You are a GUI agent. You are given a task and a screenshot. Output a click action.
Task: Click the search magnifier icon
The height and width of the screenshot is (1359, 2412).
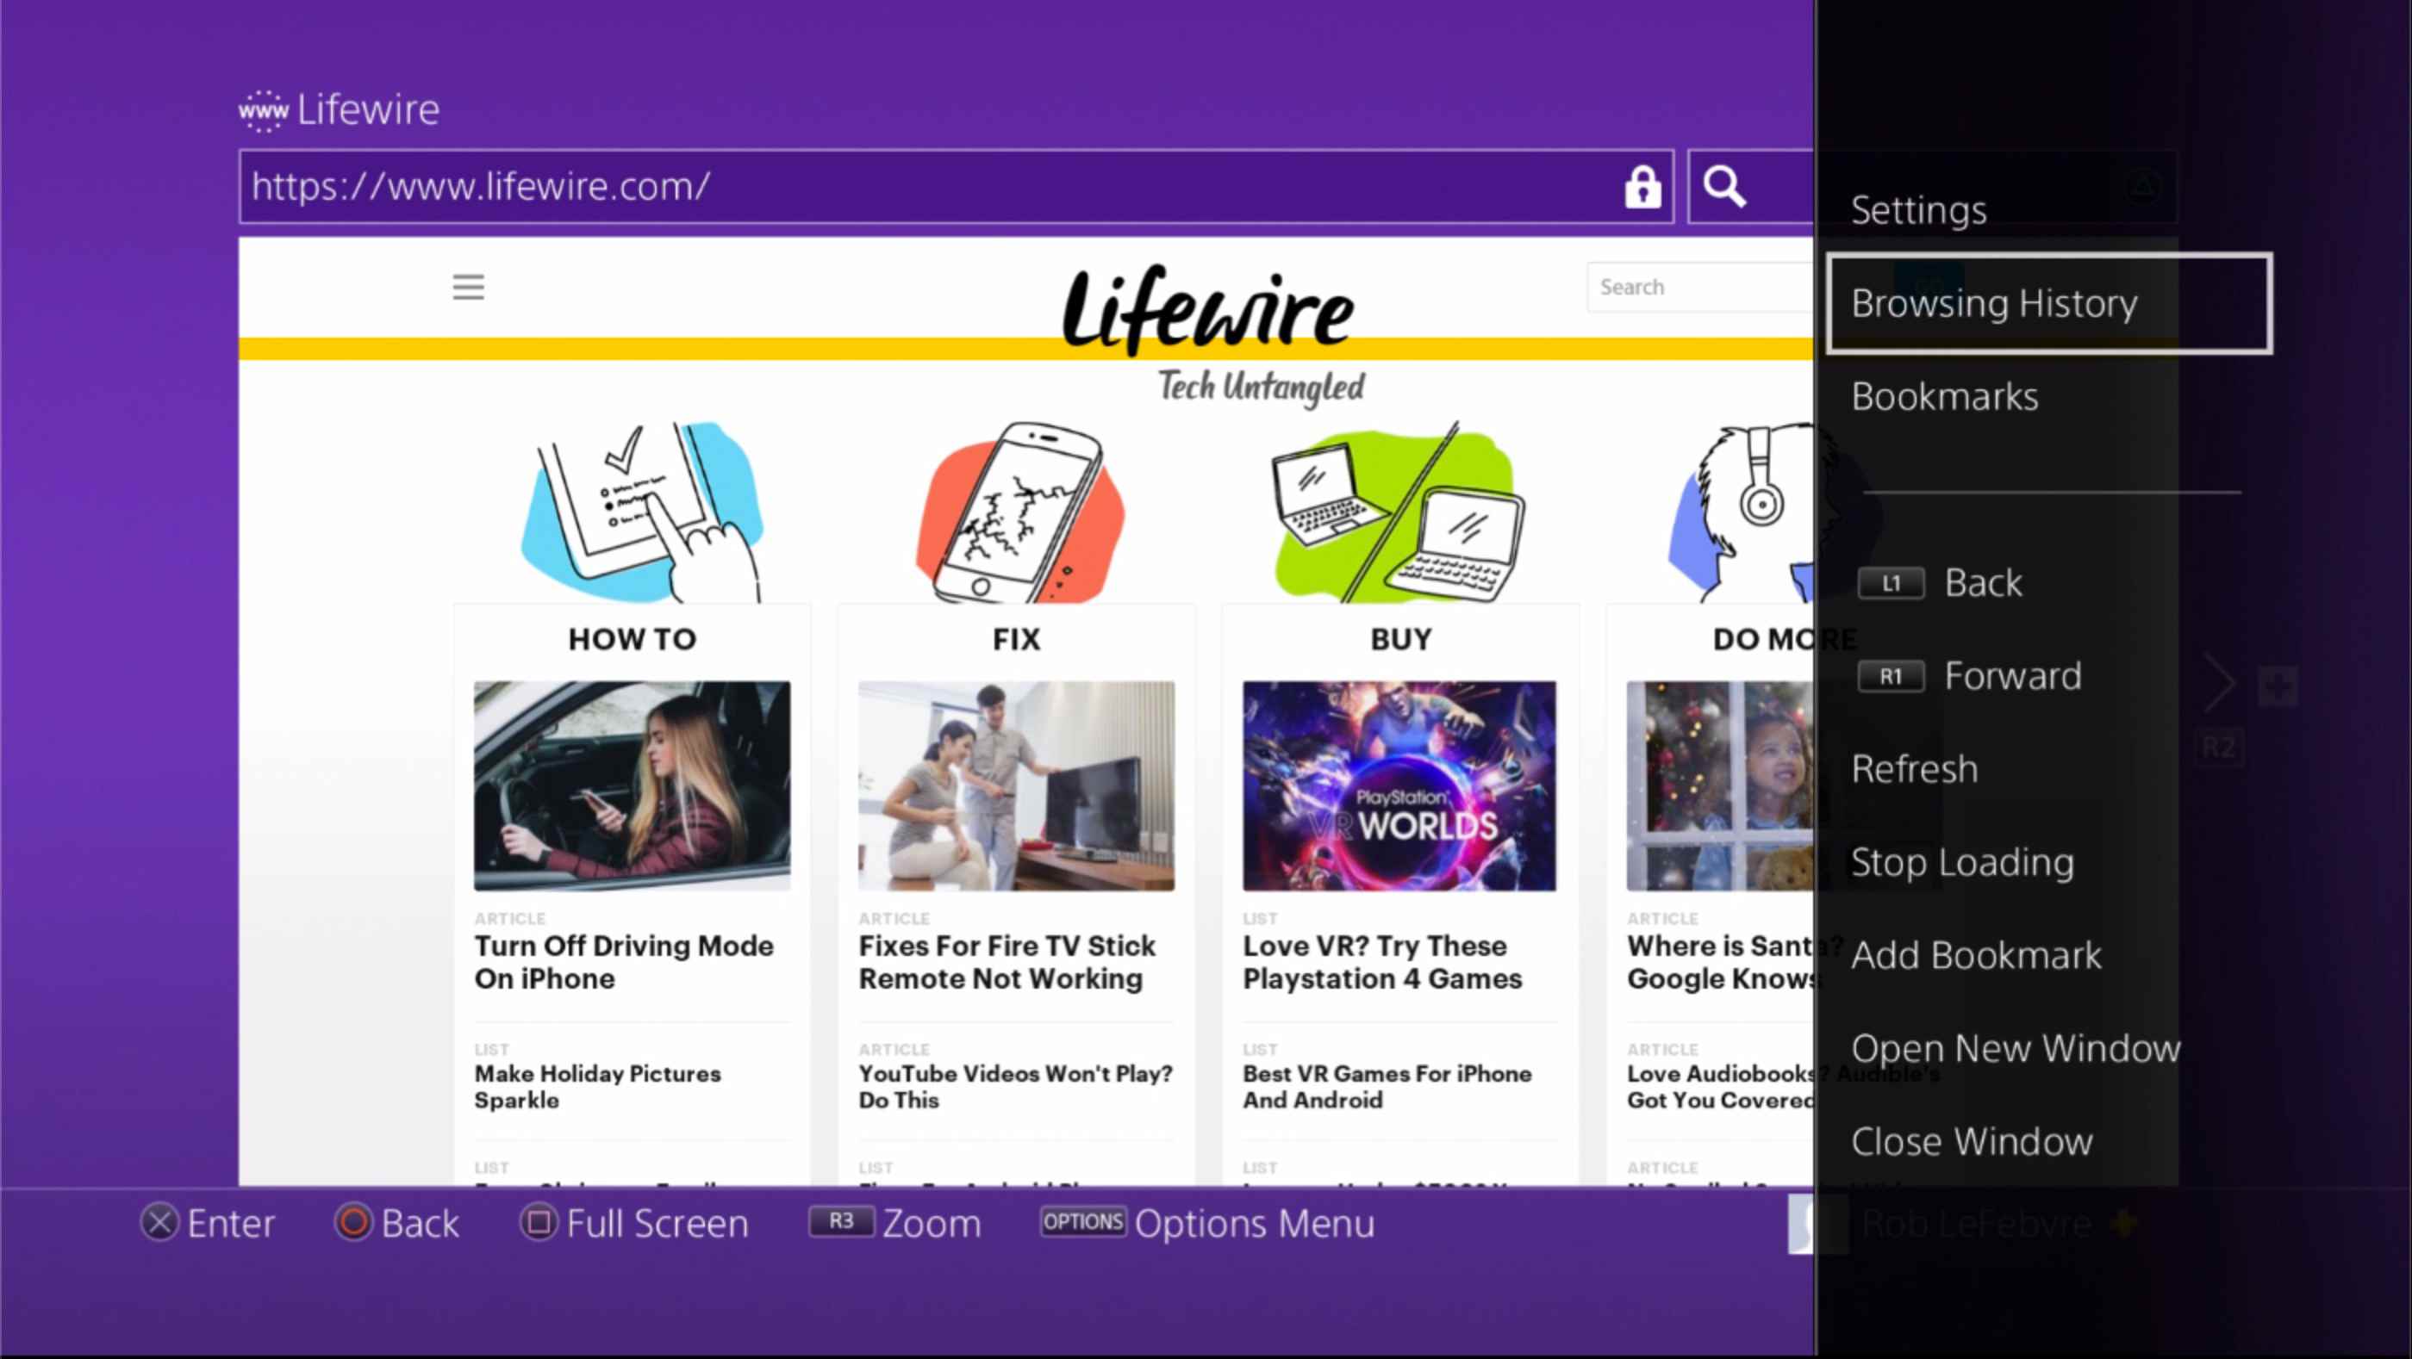point(1728,185)
